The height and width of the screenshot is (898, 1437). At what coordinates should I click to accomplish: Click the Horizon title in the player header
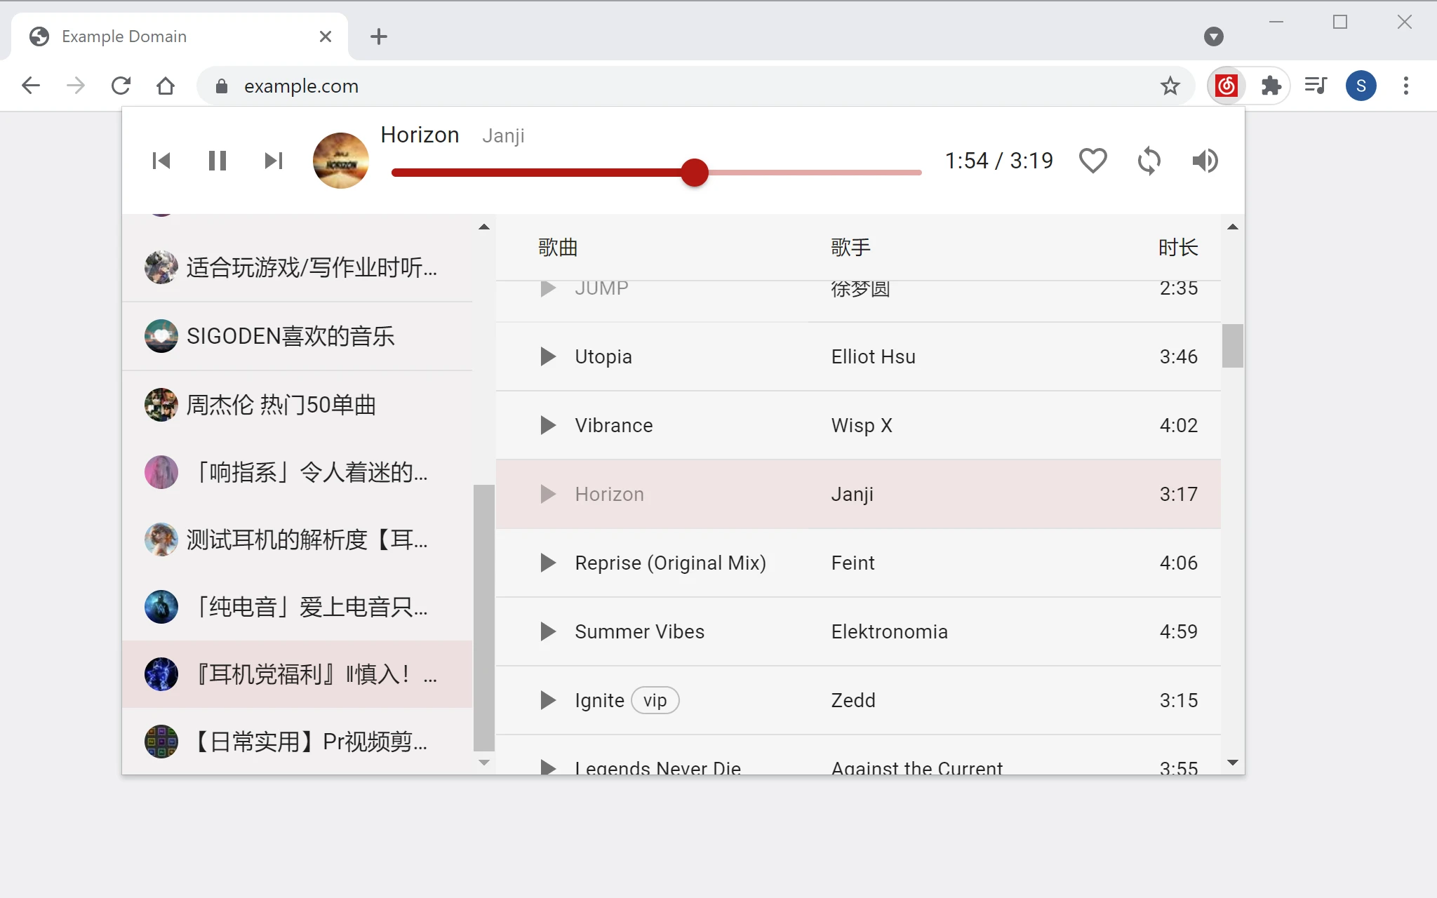(420, 135)
